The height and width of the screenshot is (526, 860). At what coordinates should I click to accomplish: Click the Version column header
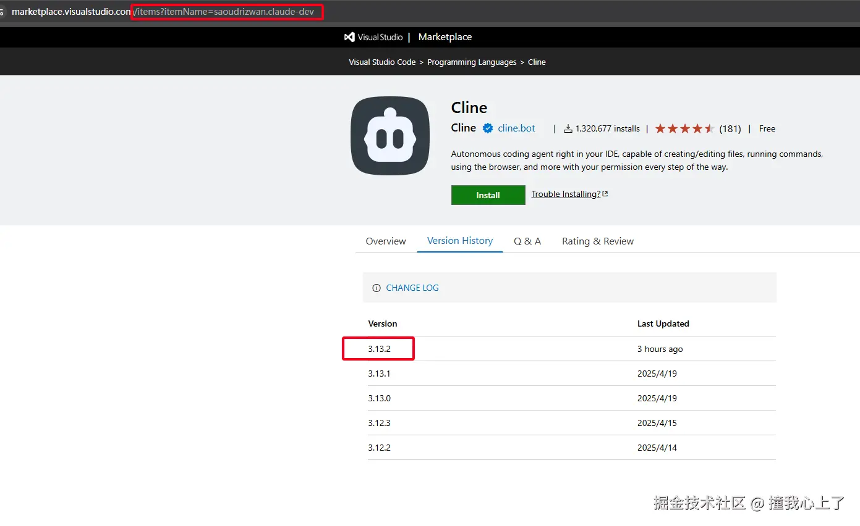tap(383, 324)
